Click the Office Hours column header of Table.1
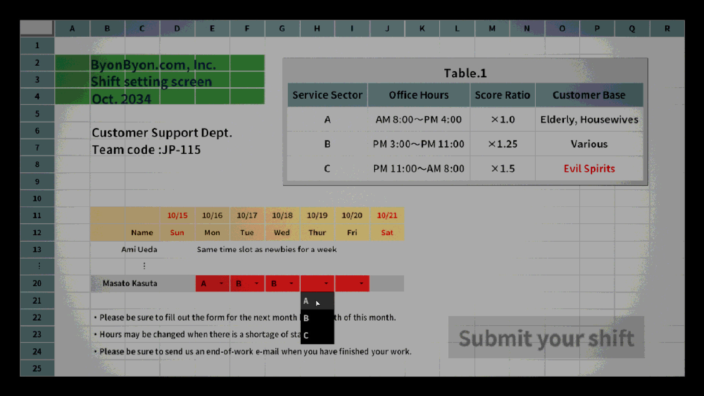Screen dimensions: 704x396 tap(419, 95)
